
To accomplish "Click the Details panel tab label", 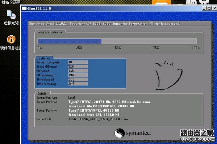I will (x=42, y=94).
